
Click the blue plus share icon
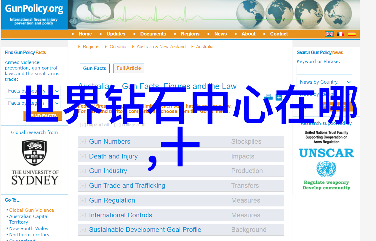coord(279,97)
